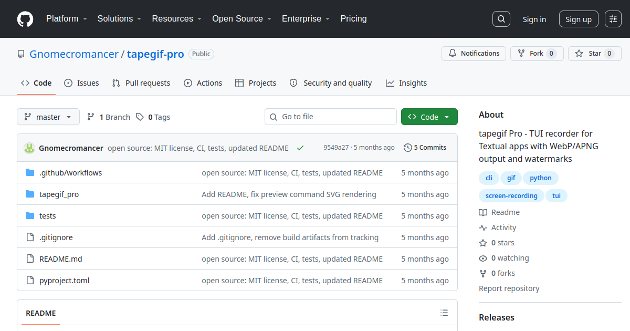
Task: Click the Gnomecromancer avatar in commit row
Action: (29, 148)
